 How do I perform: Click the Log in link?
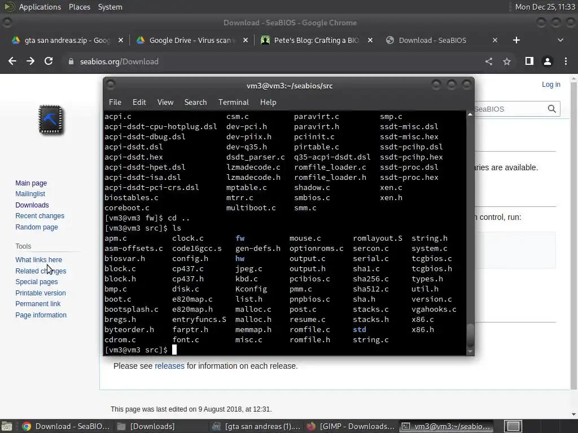(551, 85)
